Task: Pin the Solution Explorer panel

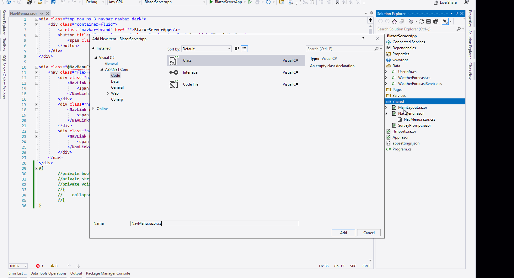Action: pos(457,13)
